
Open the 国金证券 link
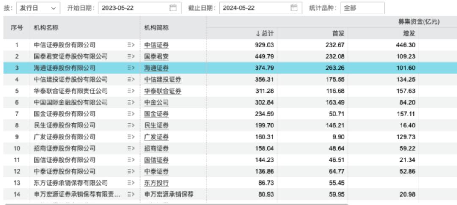[157, 114]
